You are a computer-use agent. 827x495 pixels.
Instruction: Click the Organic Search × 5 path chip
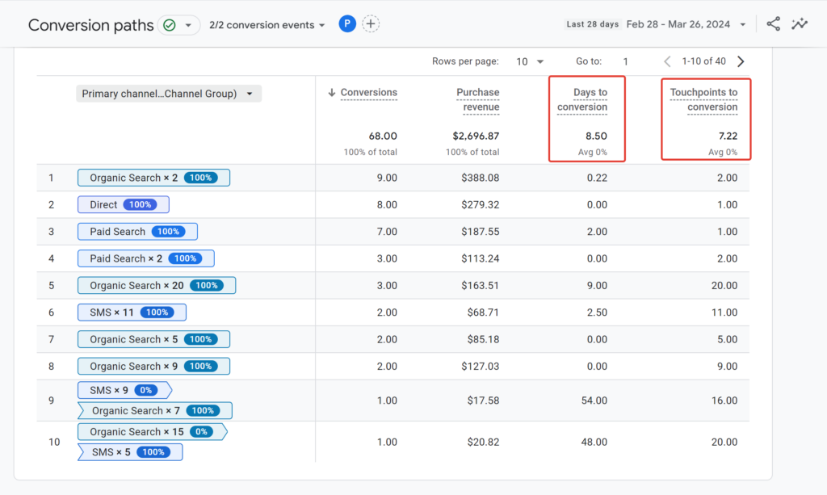(153, 339)
